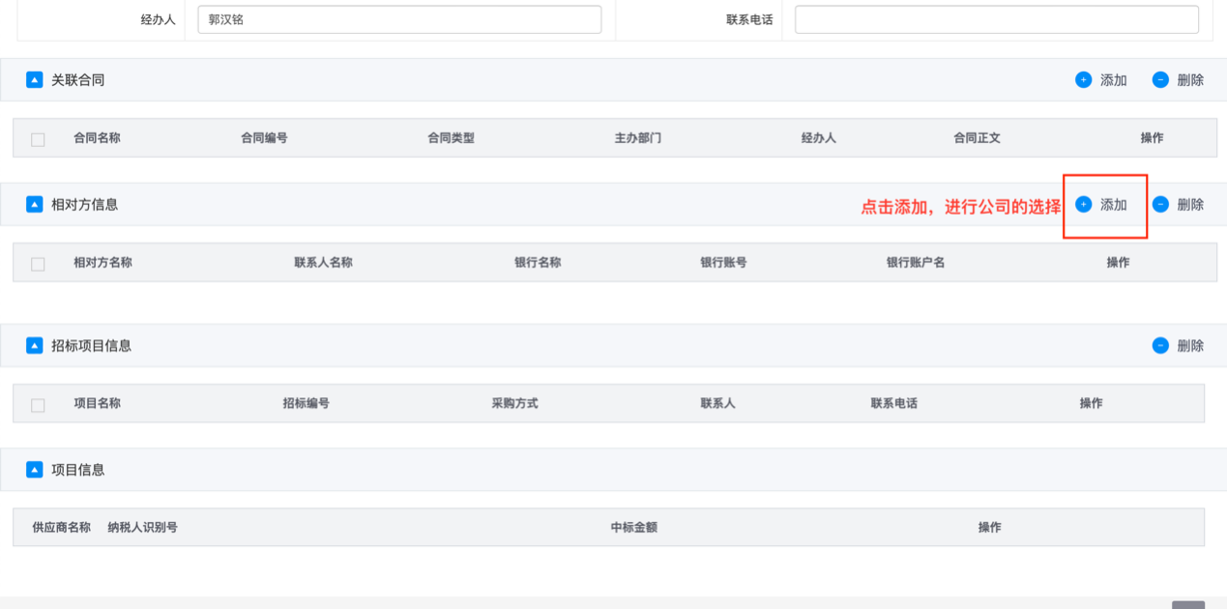Click the minus icon beside 删除 in 相对方信息
This screenshot has width=1227, height=609.
[1160, 204]
